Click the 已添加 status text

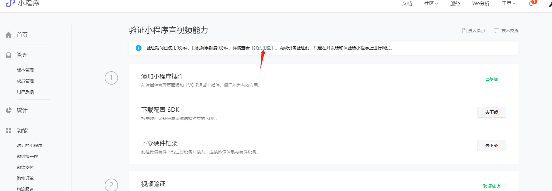492,79
